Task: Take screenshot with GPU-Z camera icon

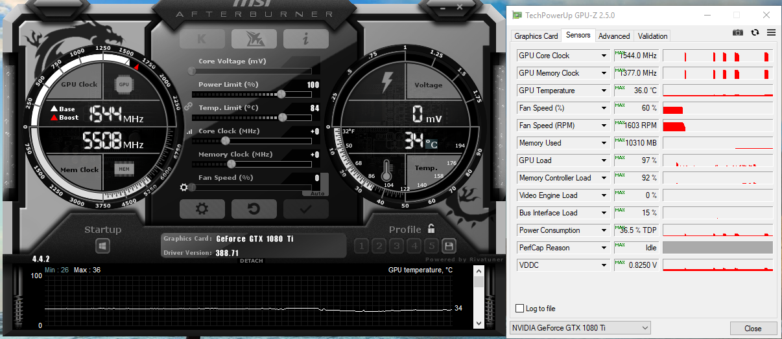Action: [738, 32]
